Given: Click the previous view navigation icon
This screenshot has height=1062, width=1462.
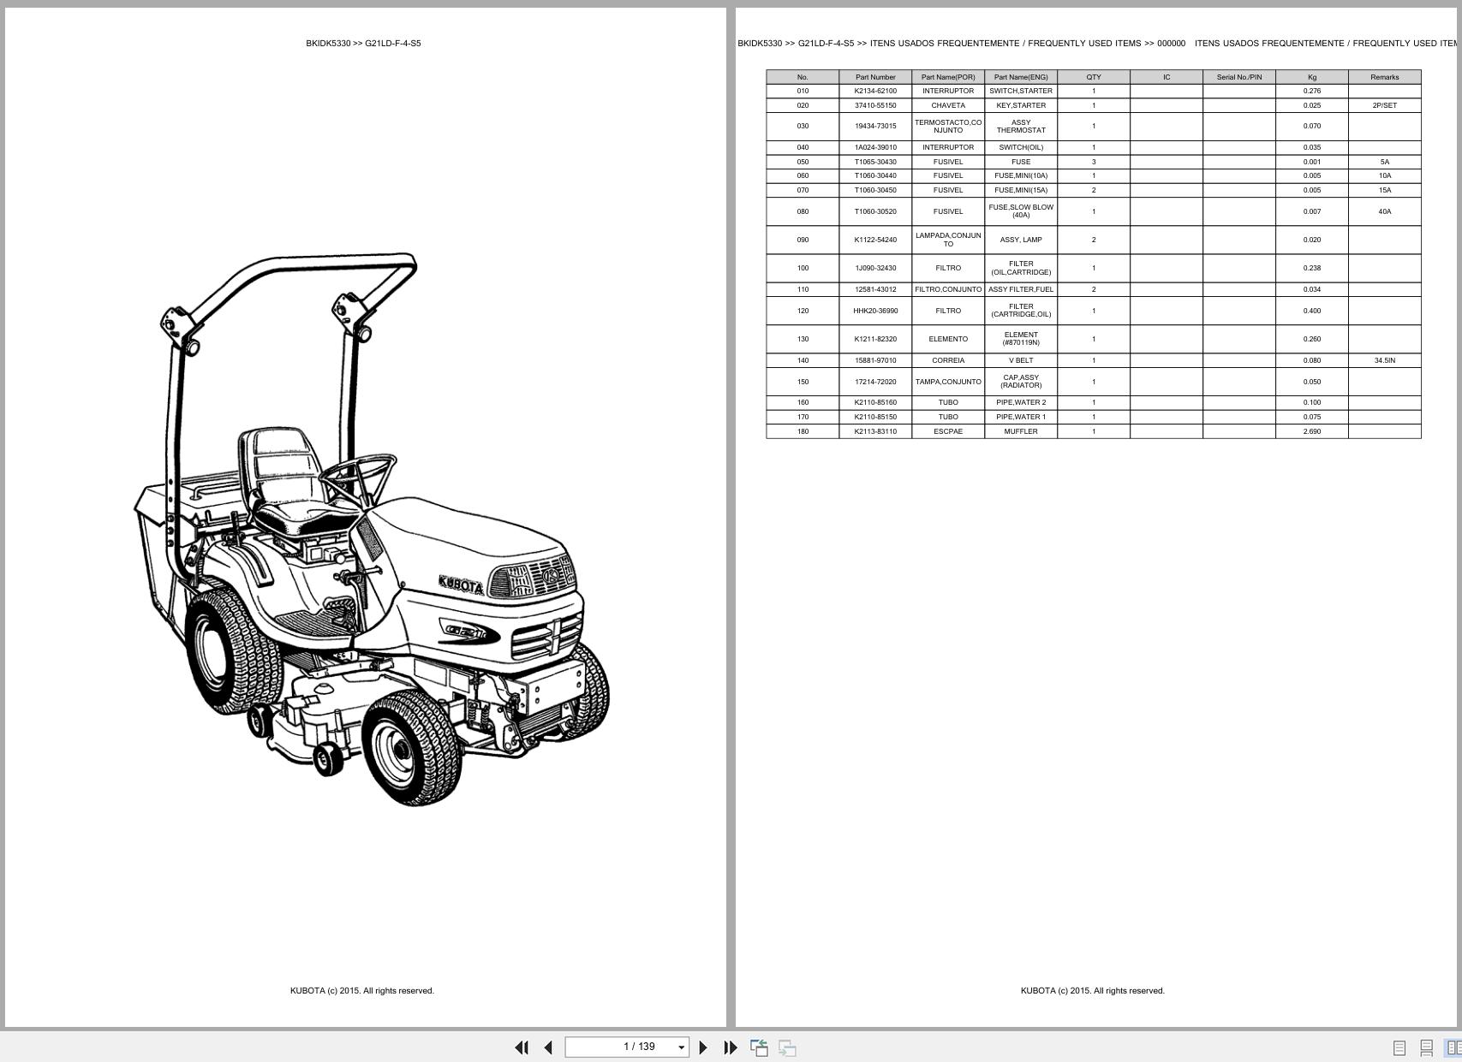Looking at the screenshot, I should [759, 1047].
